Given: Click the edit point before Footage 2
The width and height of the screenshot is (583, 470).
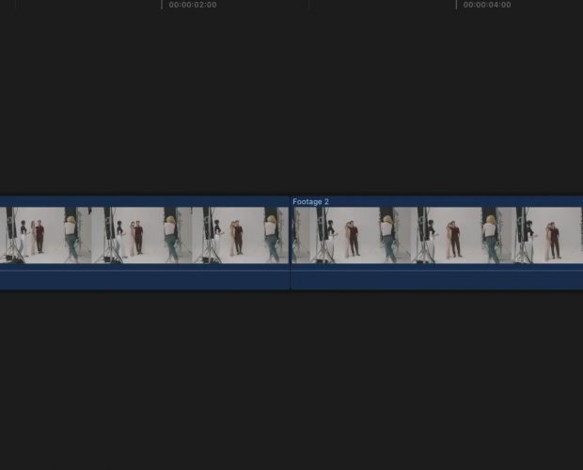Looking at the screenshot, I should click(290, 243).
